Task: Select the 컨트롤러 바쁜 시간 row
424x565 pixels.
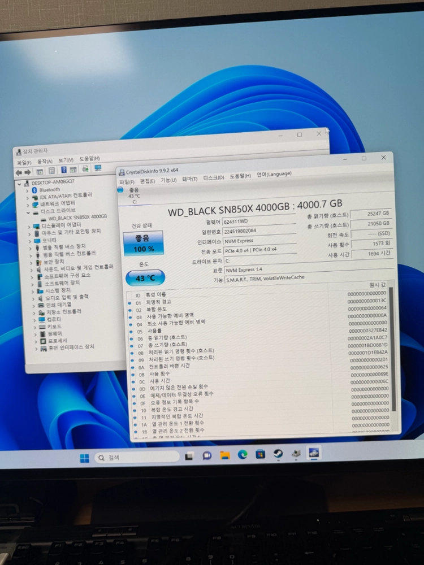Action: 260,364
